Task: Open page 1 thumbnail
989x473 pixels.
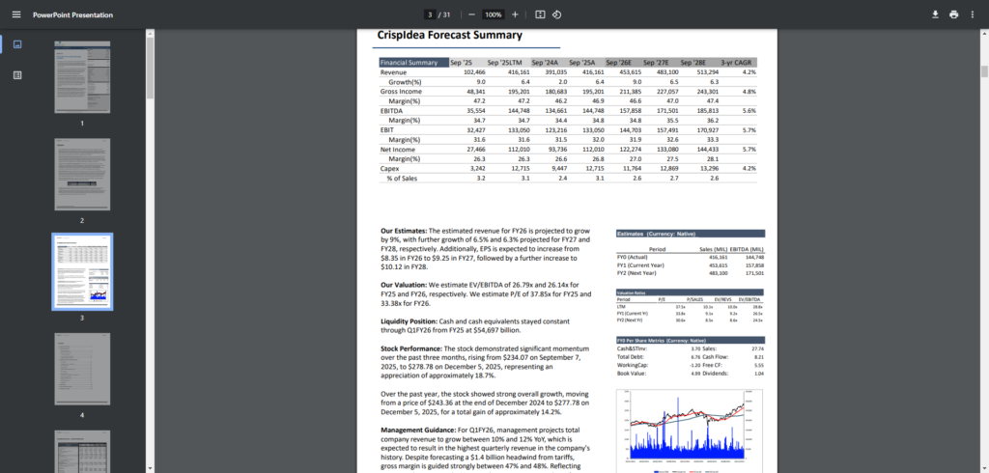Action: [82, 78]
